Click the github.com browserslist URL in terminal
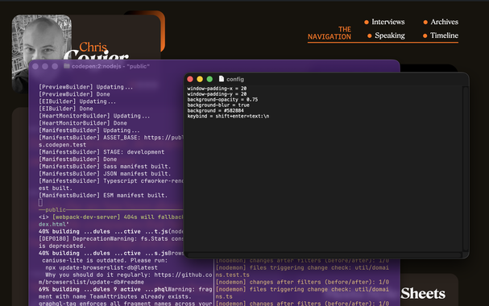489x306 pixels. point(183,275)
